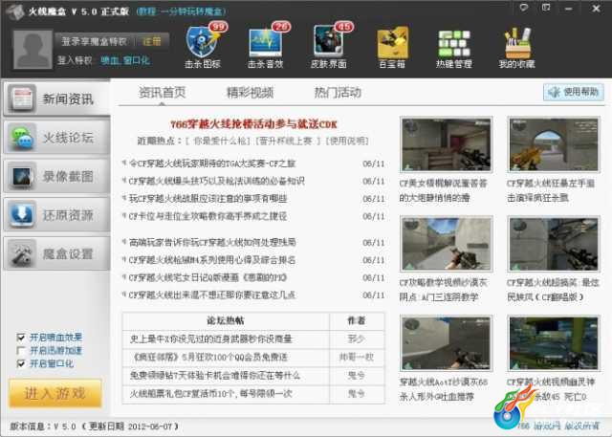Open the red 766穿越火线抢楼活动 headline
This screenshot has height=437, width=612.
point(253,124)
